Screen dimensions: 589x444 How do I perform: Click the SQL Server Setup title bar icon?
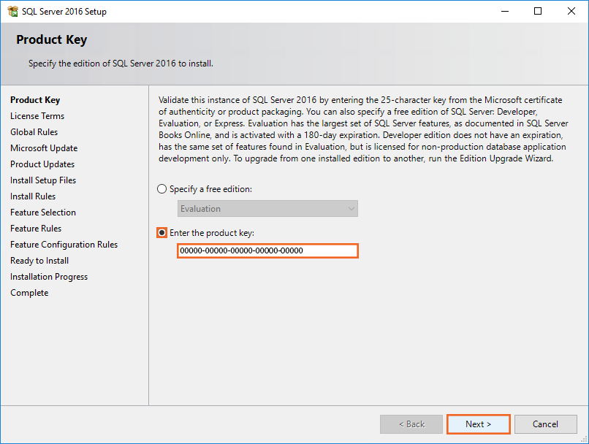(12, 12)
